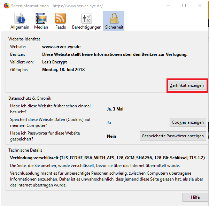Open the Feeds RSS icon tab

pyautogui.click(x=61, y=21)
